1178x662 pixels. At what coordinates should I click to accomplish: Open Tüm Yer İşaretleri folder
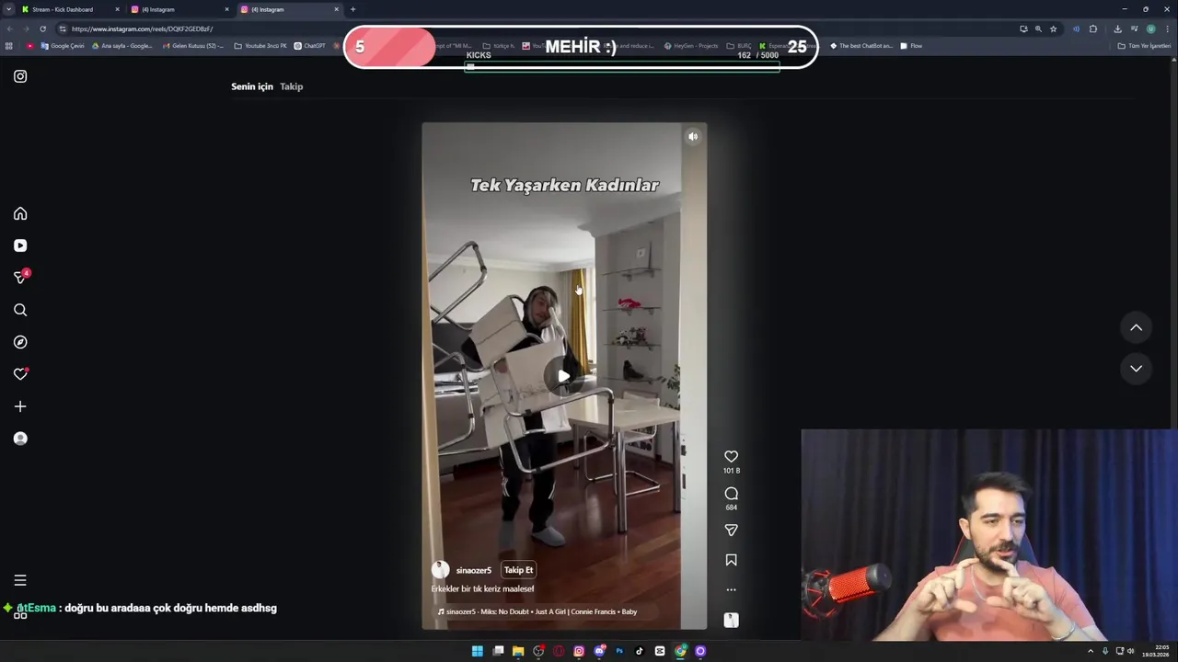(1144, 46)
